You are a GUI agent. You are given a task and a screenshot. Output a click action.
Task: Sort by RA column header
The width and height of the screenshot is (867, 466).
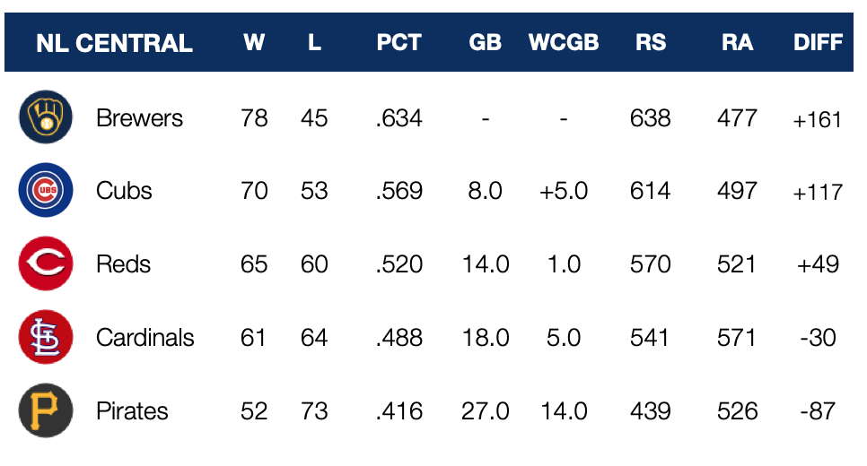click(737, 42)
